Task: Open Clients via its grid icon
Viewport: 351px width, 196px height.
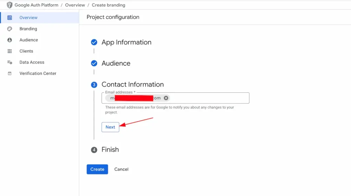Action: pos(10,51)
